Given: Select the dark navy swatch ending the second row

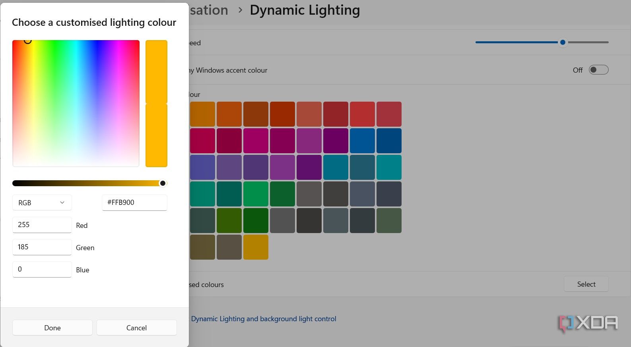Looking at the screenshot, I should pyautogui.click(x=389, y=141).
